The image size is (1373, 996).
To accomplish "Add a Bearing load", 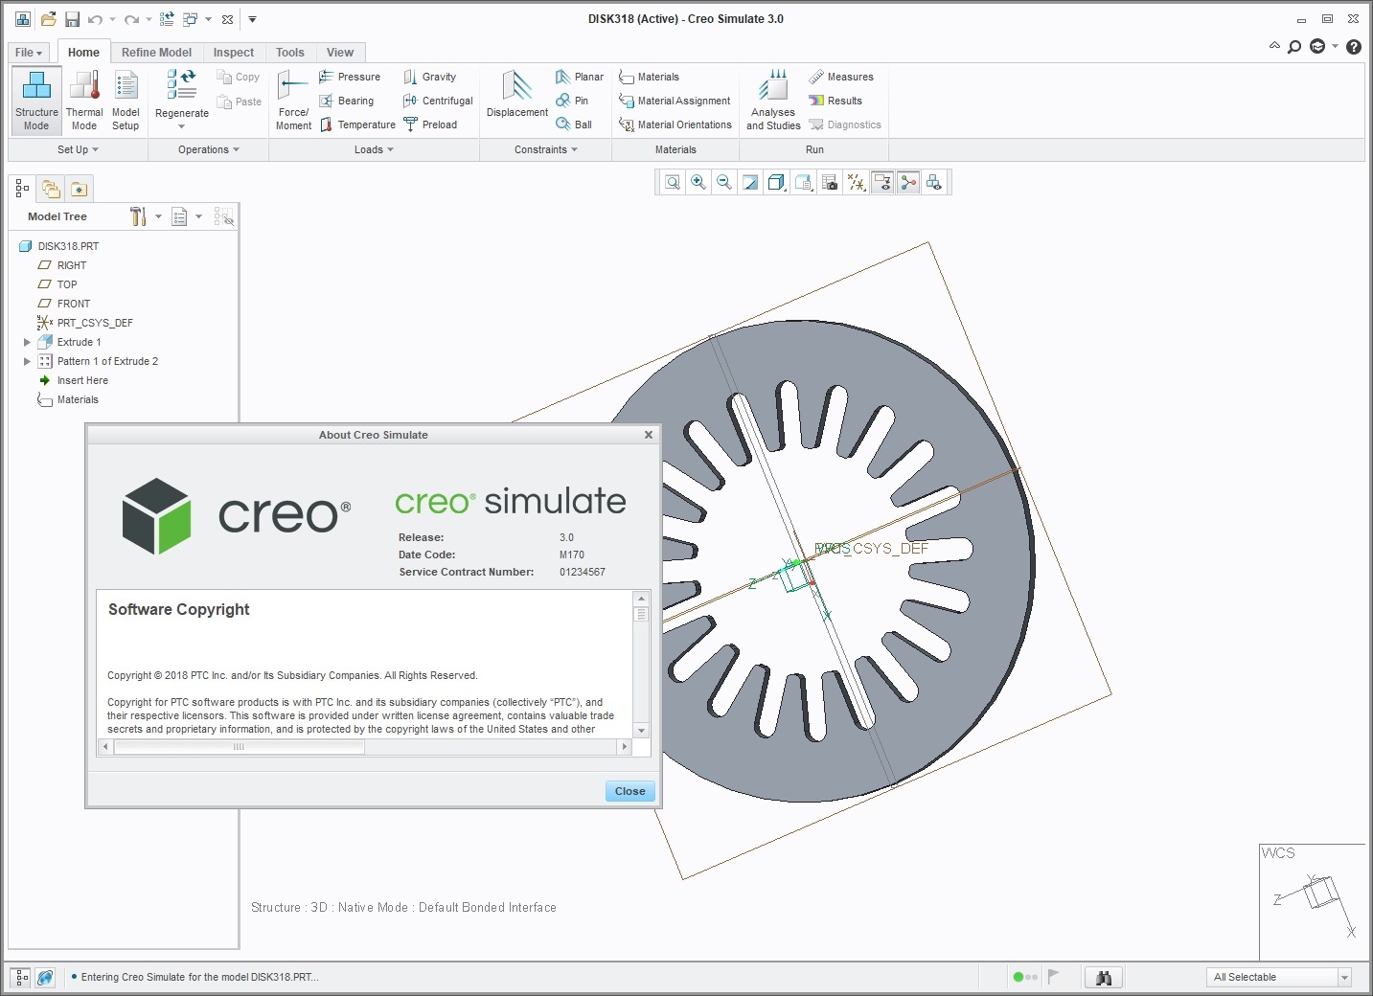I will (347, 101).
